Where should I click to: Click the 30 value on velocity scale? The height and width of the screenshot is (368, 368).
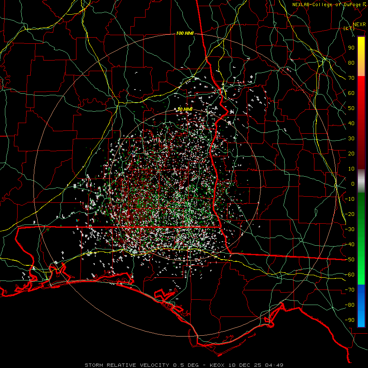click(351, 139)
